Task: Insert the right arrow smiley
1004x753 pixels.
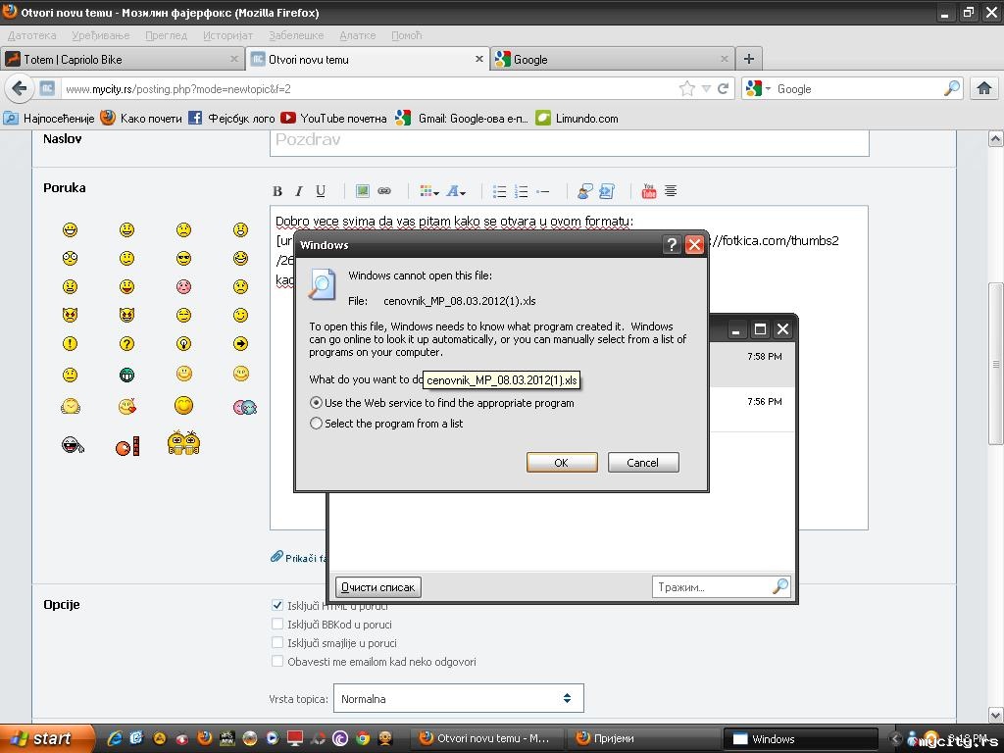Action: pos(241,344)
